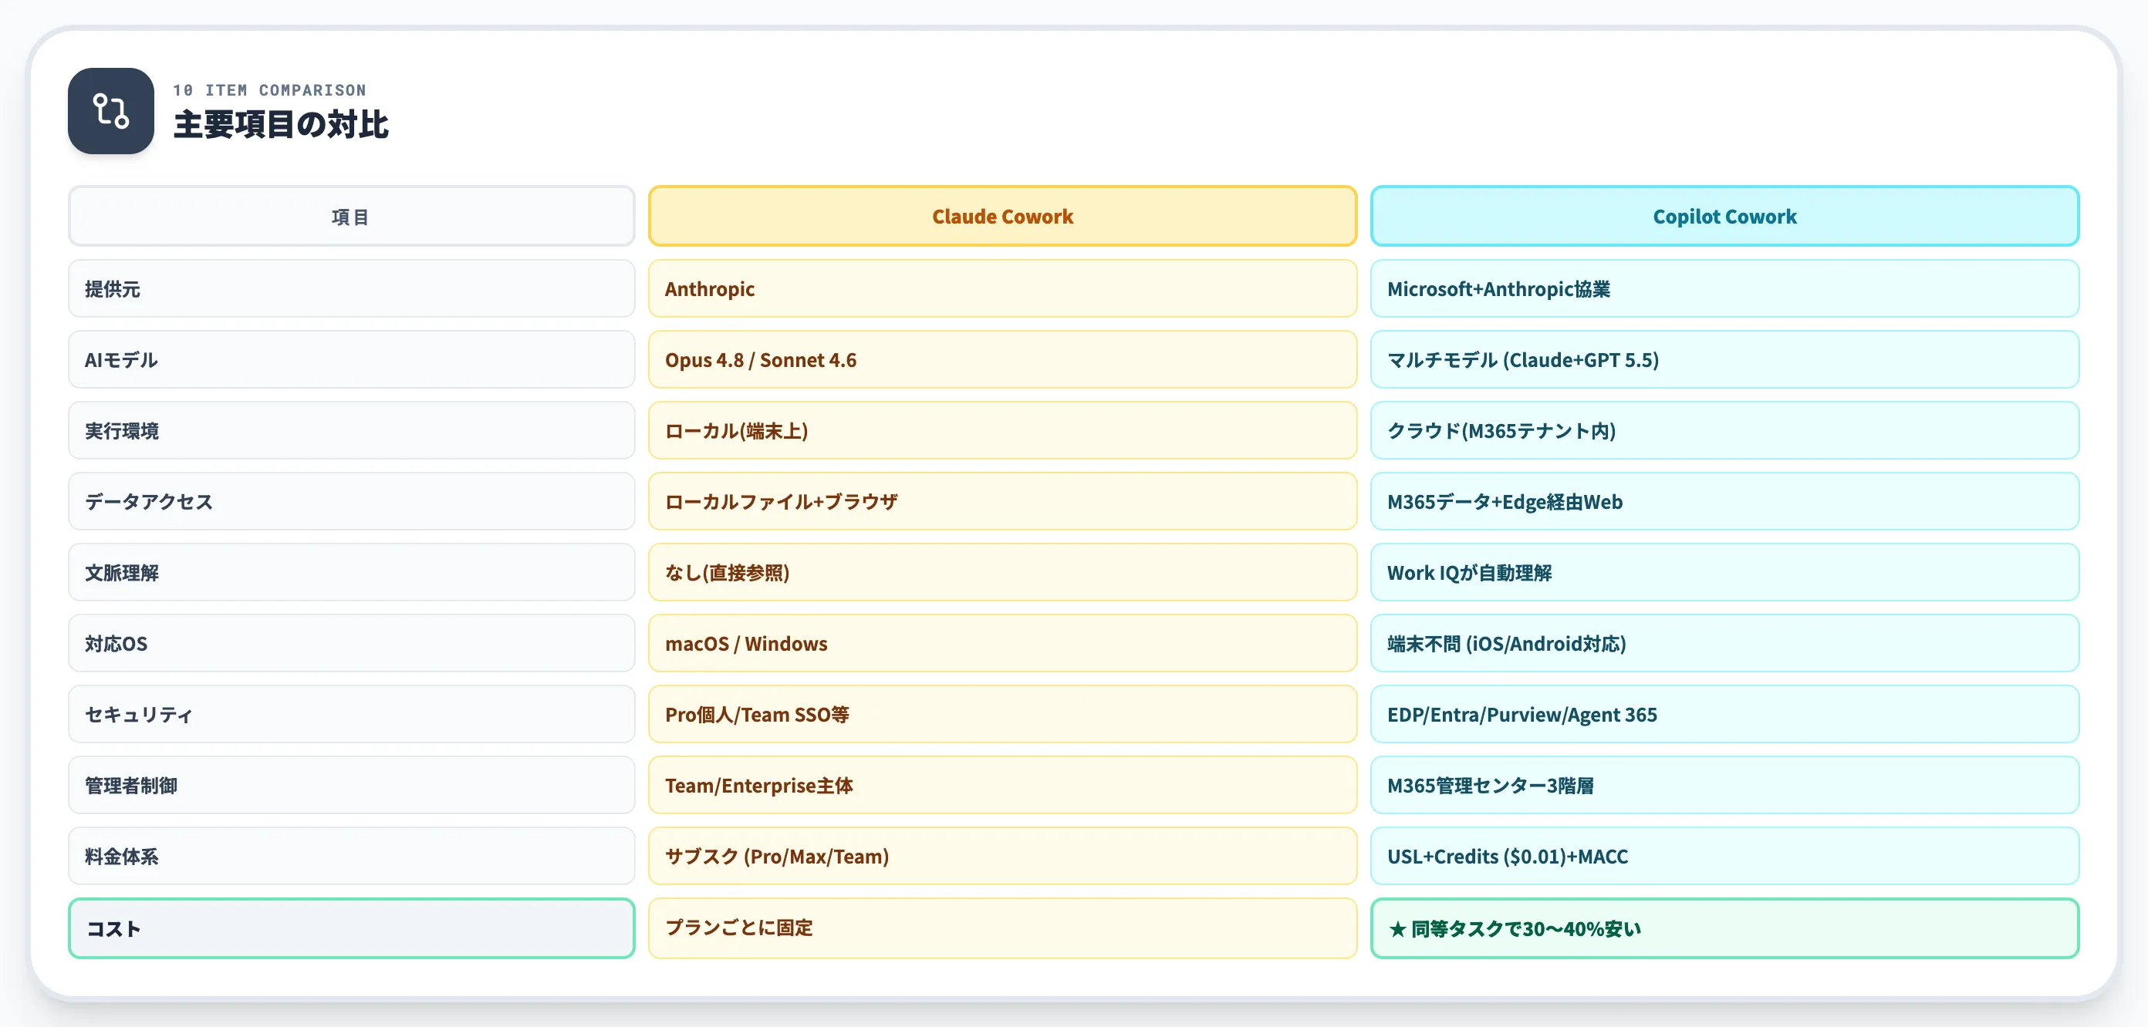
Task: Click the Microsoft+Anthropic協業 cell
Action: pos(1724,288)
